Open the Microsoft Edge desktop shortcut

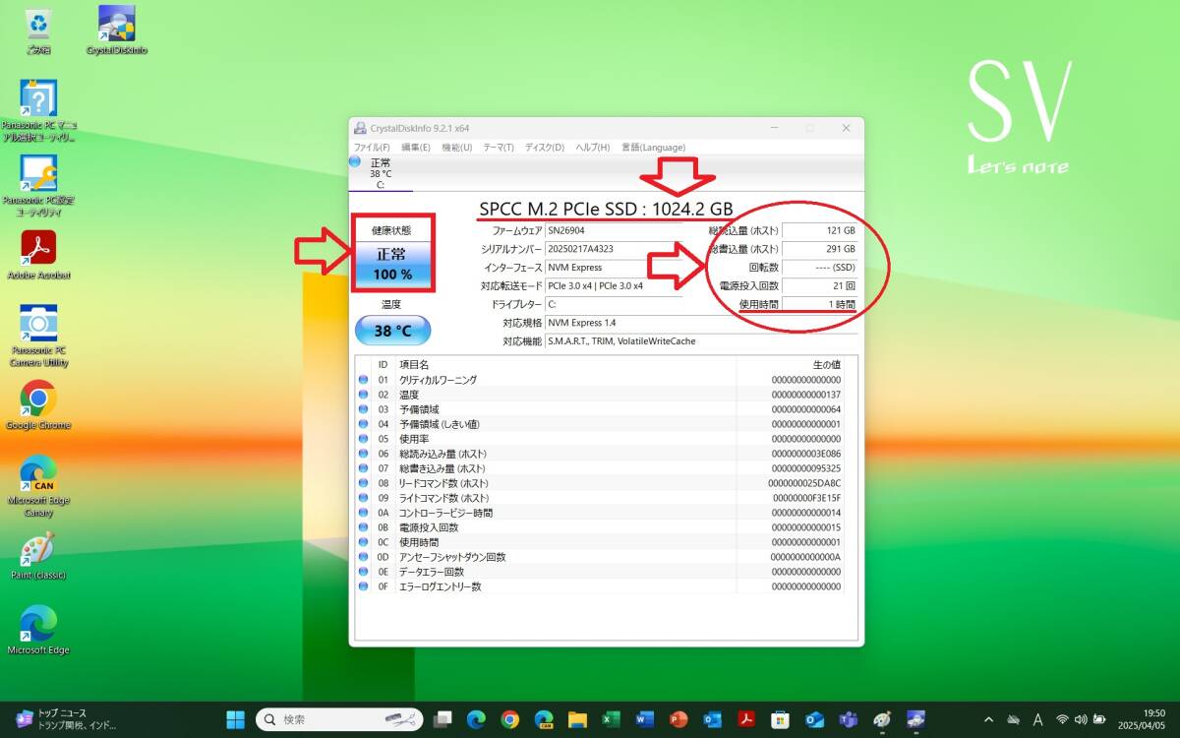coord(38,630)
